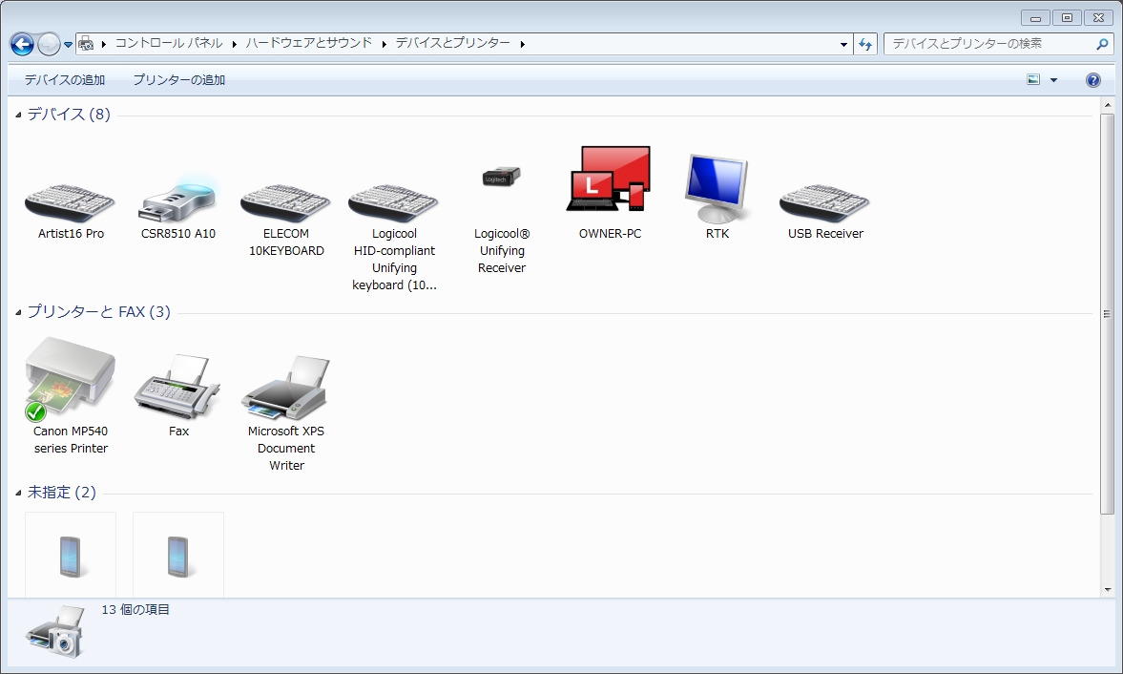Select the Logicool Unifying Receiver icon

(501, 177)
